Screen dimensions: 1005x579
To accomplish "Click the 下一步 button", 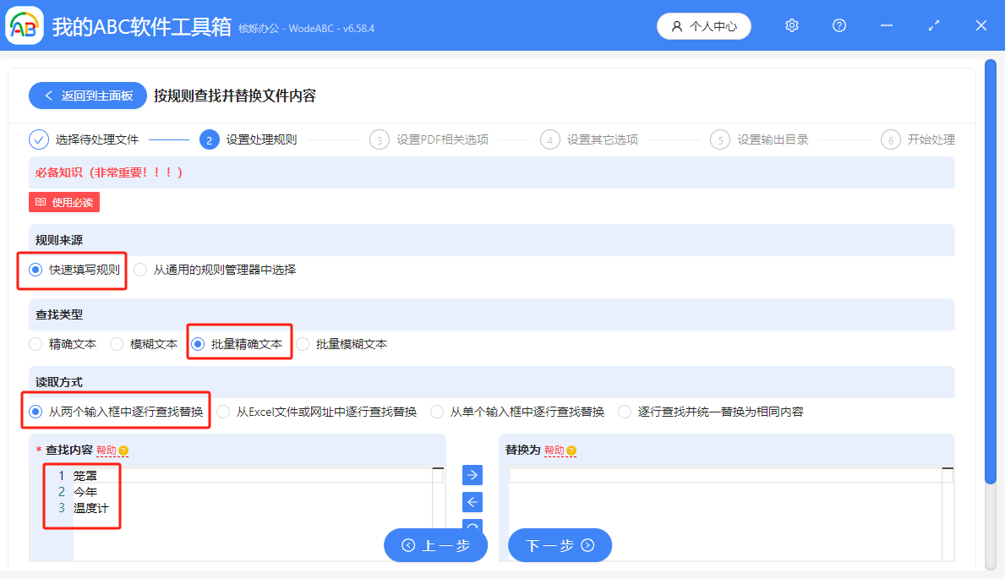I will tap(560, 545).
